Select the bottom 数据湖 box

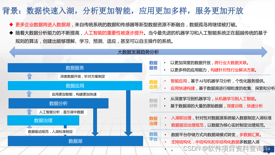click(75, 141)
